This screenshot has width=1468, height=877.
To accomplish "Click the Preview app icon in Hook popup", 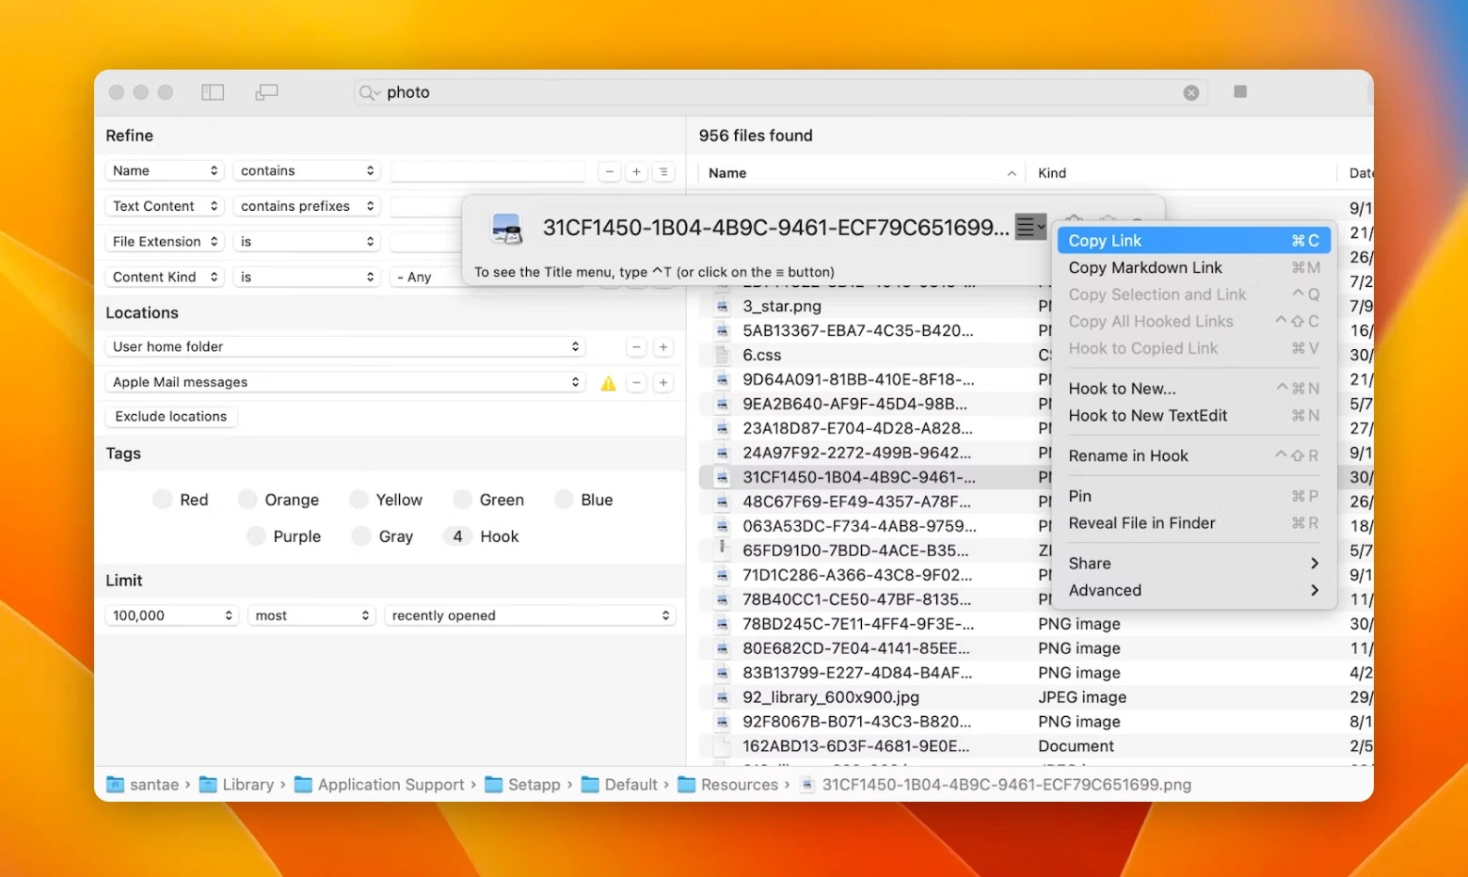I will [x=507, y=229].
